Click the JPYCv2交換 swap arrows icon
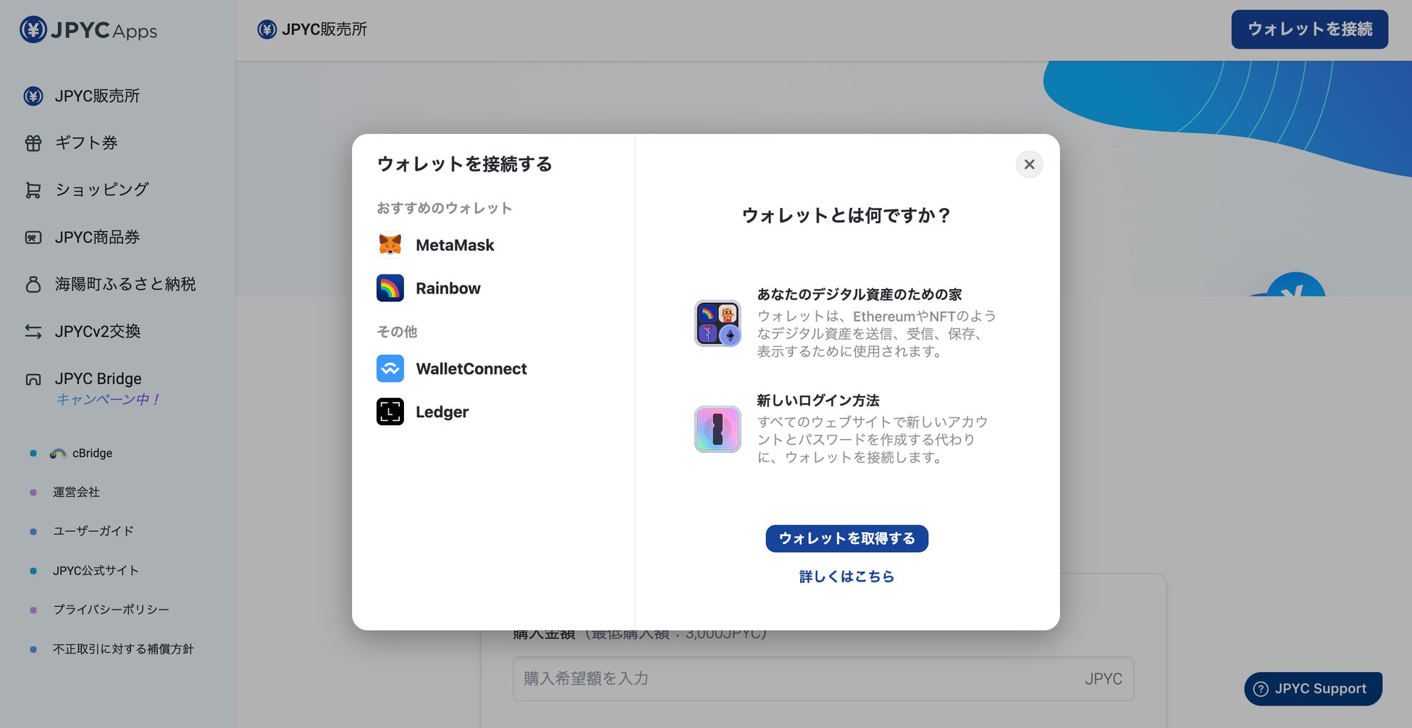 coord(33,332)
